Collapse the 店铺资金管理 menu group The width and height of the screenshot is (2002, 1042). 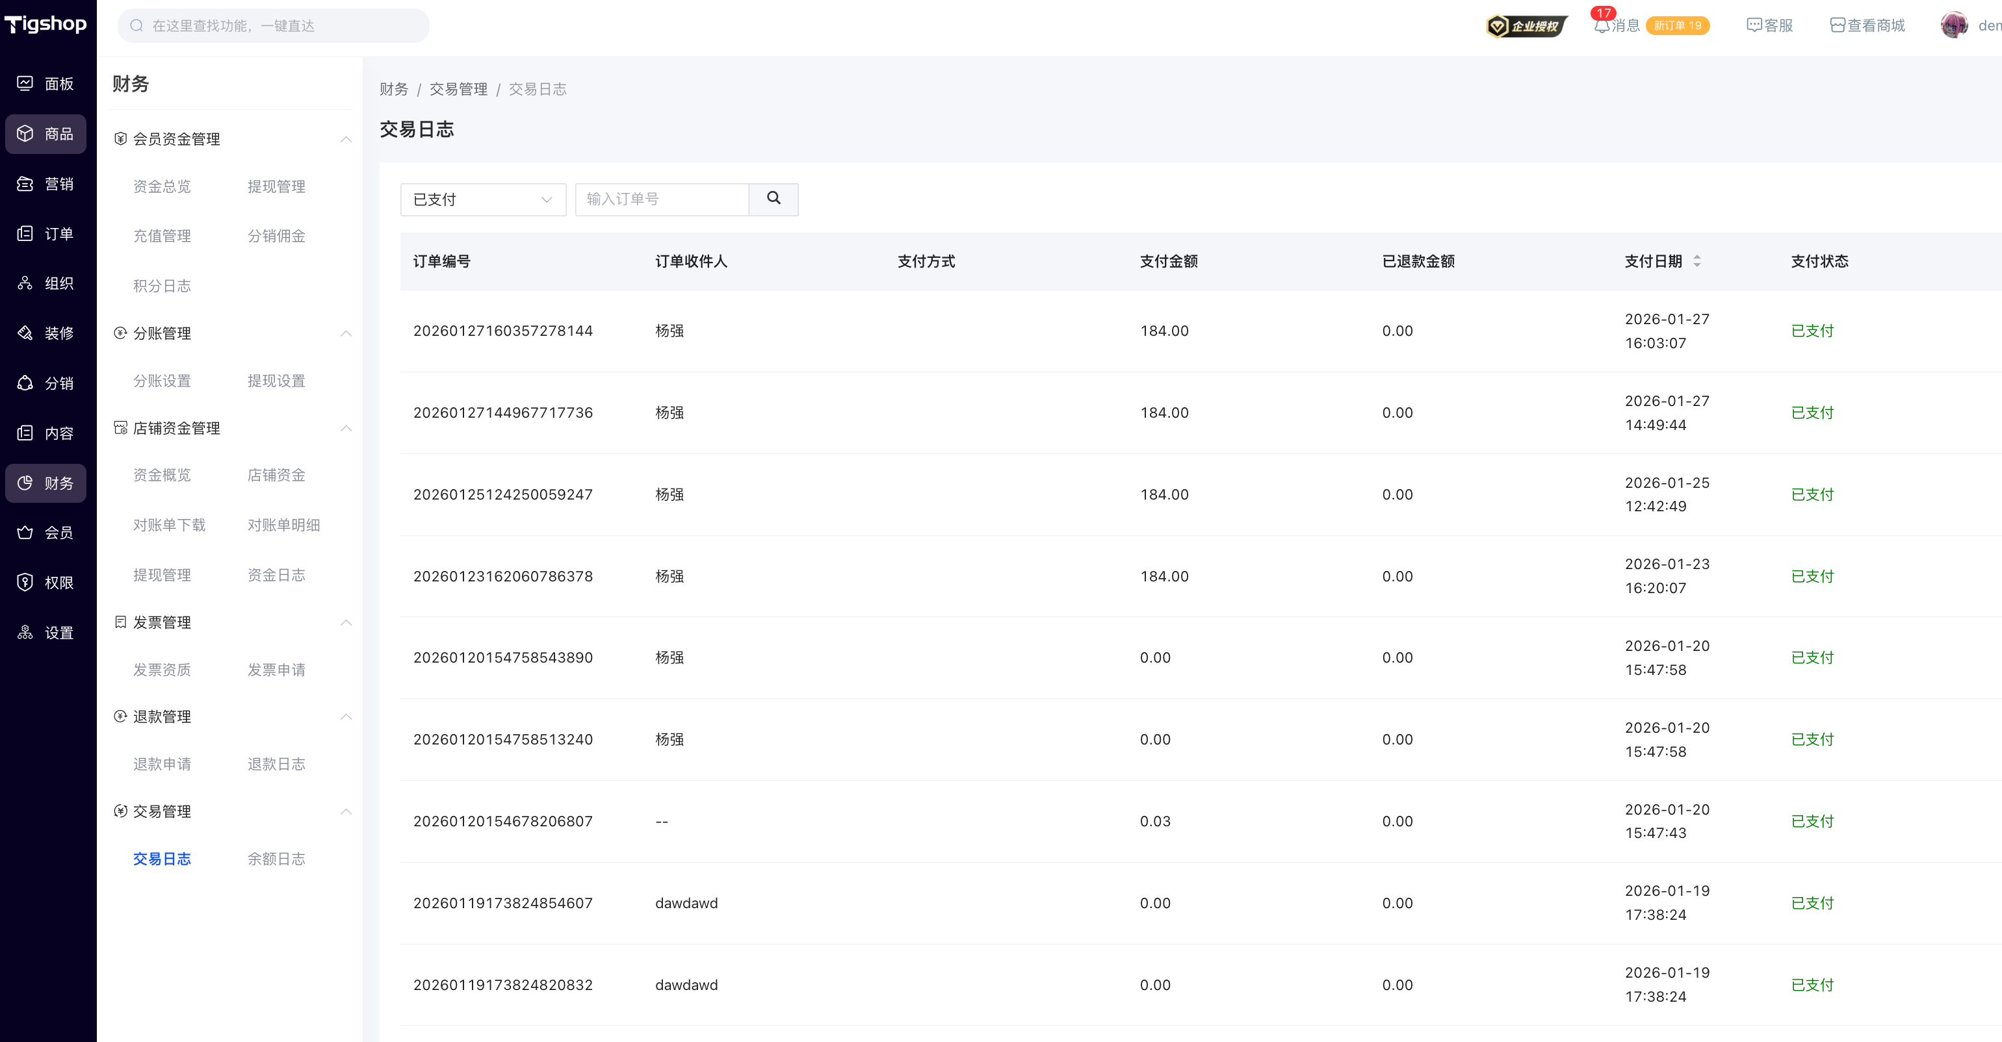tap(346, 428)
